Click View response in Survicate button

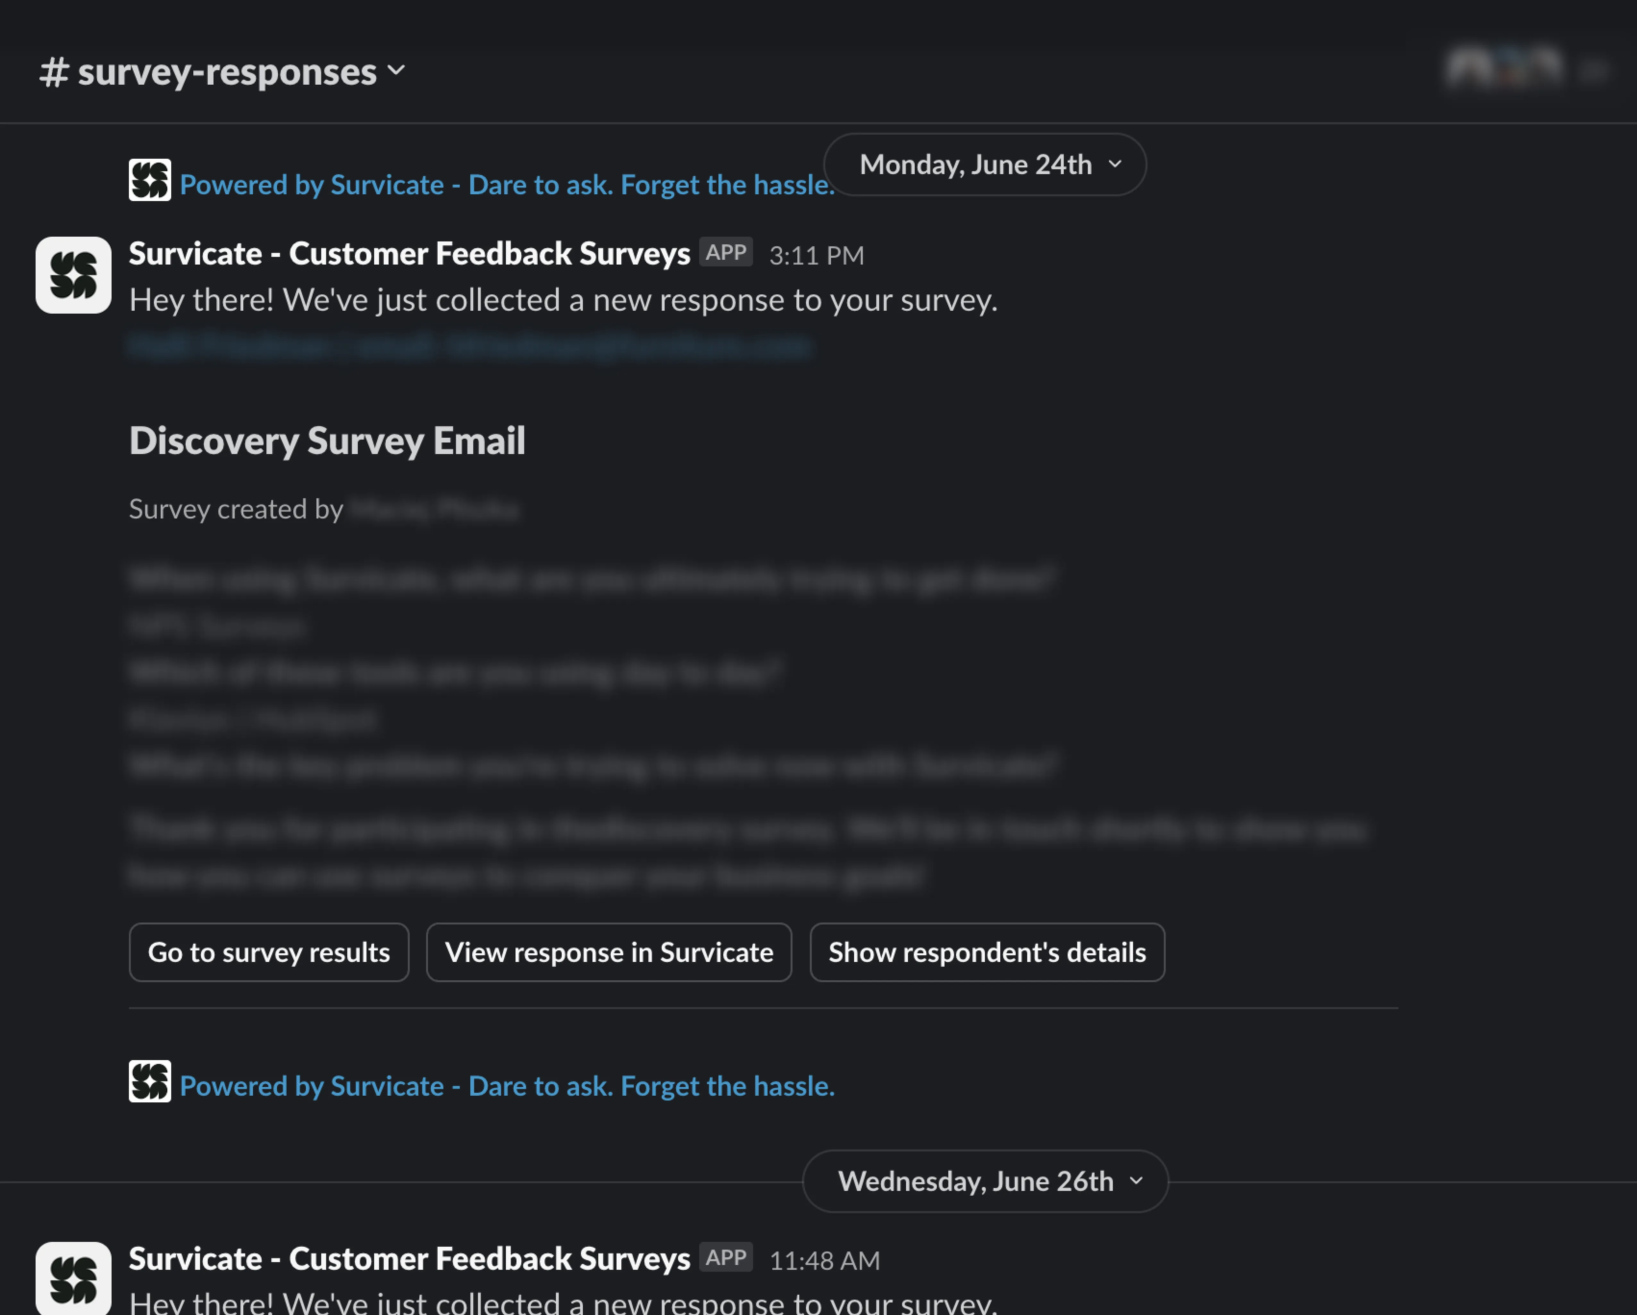click(x=609, y=952)
